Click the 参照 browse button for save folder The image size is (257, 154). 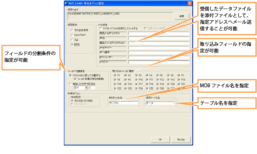pos(181,16)
